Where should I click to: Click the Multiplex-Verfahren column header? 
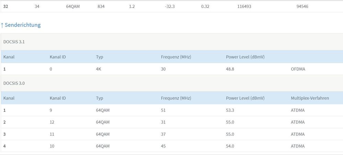310,98
